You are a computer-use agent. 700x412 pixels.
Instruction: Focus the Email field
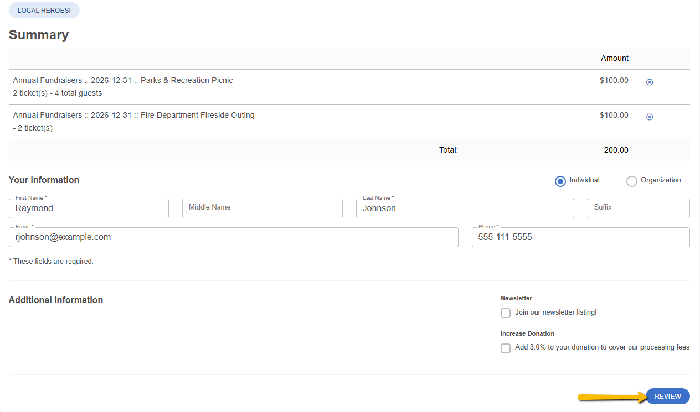pyautogui.click(x=234, y=237)
